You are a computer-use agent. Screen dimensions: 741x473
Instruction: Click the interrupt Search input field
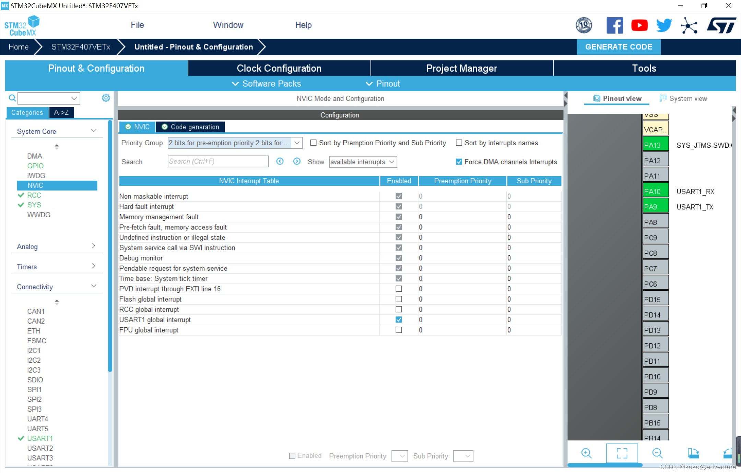[218, 161]
